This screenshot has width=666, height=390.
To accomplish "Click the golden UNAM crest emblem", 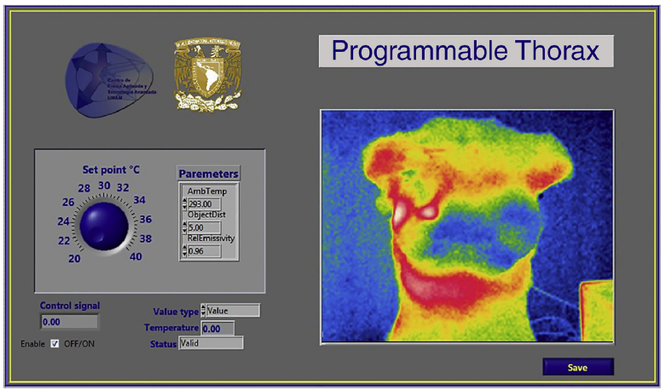I will [x=207, y=77].
